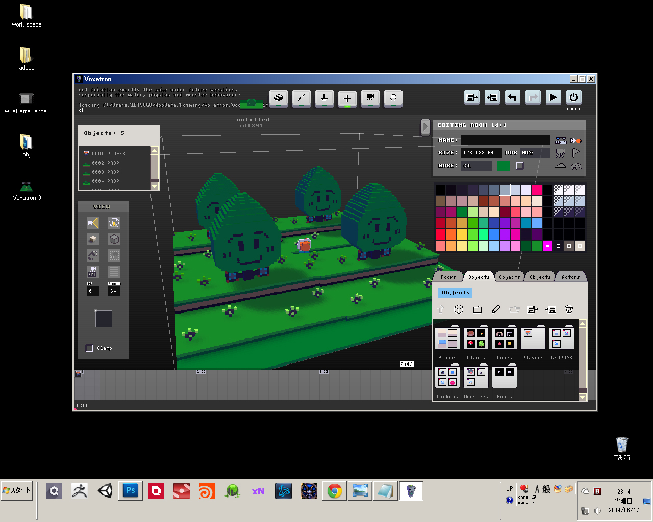
Task: Enable the Clamp checkbox
Action: click(x=89, y=348)
